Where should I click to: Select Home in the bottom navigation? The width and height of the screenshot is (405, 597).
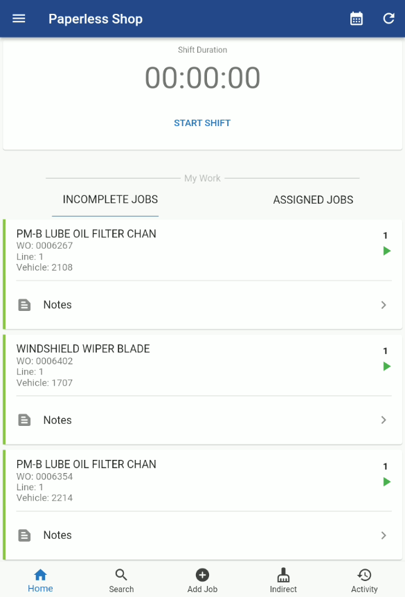click(x=40, y=580)
